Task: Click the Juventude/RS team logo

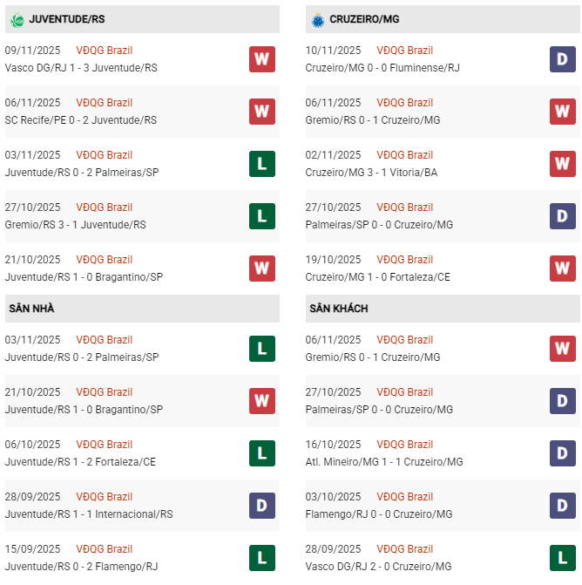Action: pyautogui.click(x=17, y=19)
